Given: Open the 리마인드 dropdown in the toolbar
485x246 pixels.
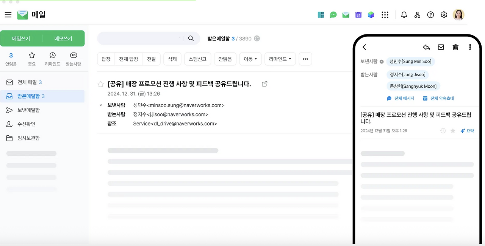Looking at the screenshot, I should click(280, 59).
